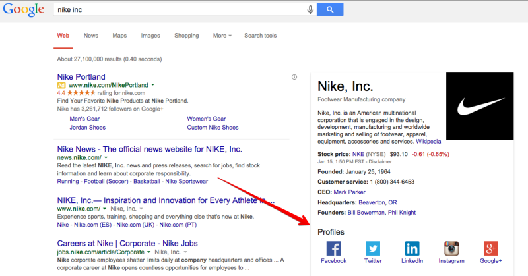Open founder Bill Bowerman link
Image resolution: width=528 pixels, height=276 pixels.
(x=366, y=213)
